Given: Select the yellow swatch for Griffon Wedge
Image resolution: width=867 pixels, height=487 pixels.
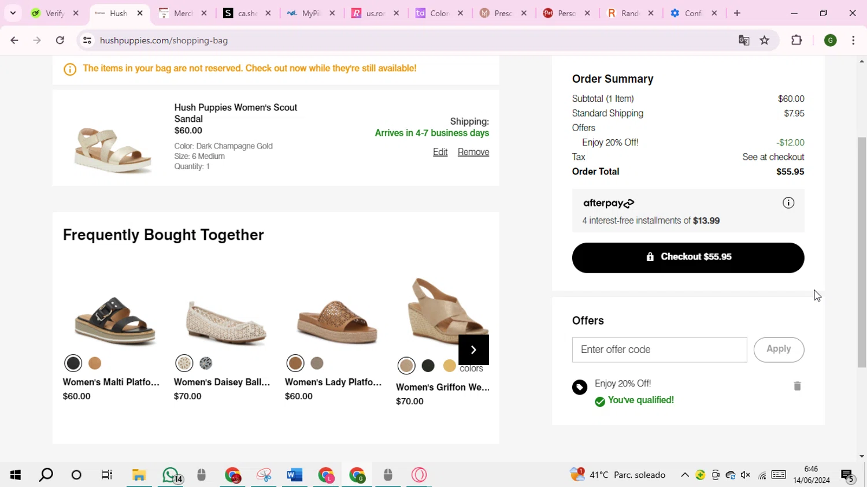Looking at the screenshot, I should 450,366.
